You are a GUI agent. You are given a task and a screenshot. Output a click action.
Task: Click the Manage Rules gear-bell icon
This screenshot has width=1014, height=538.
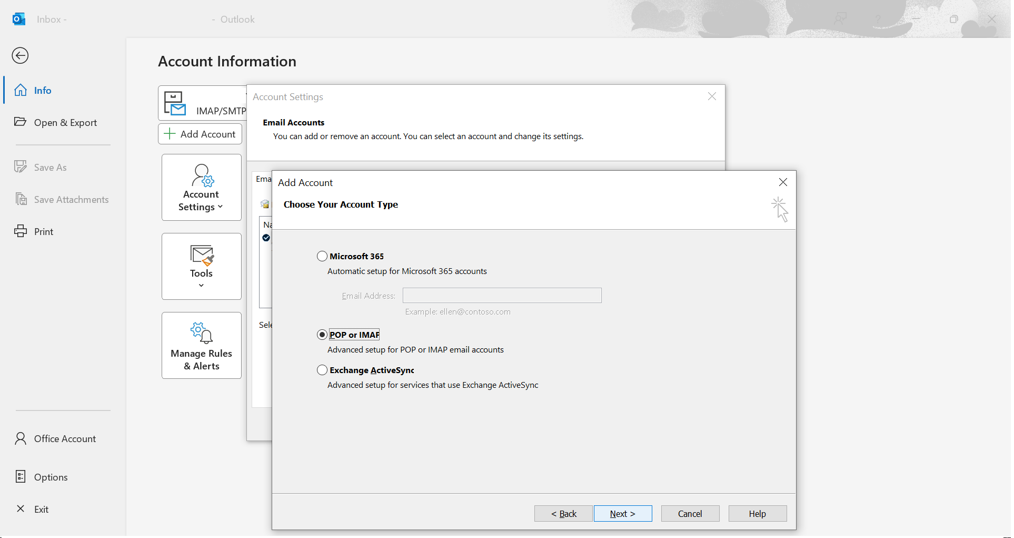click(201, 333)
